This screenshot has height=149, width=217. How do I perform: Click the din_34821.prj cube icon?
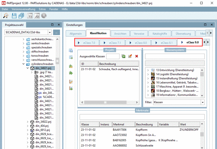(x=32, y=68)
